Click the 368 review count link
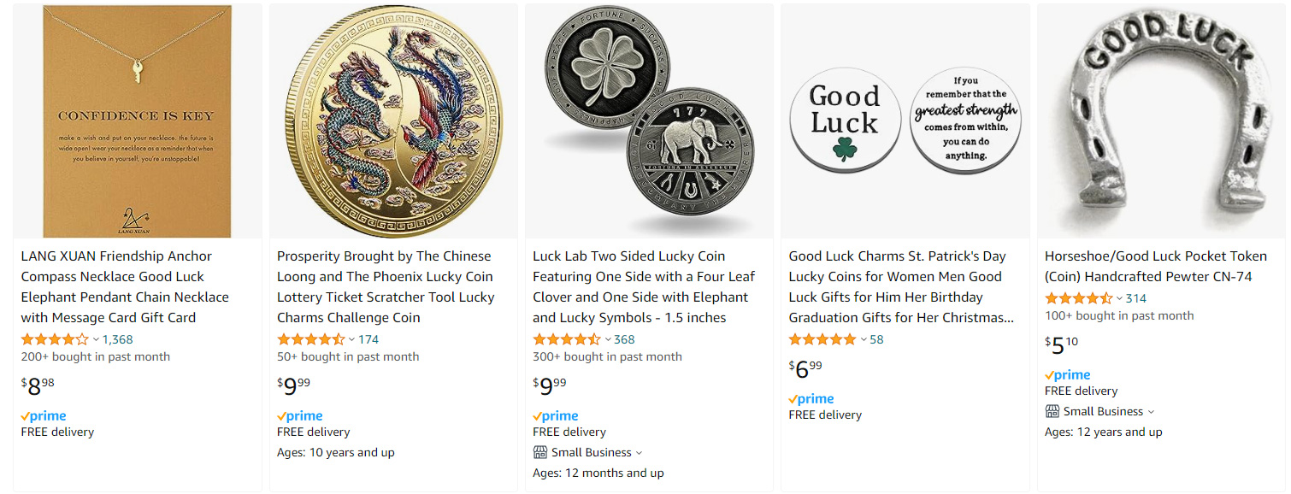 pyautogui.click(x=624, y=338)
